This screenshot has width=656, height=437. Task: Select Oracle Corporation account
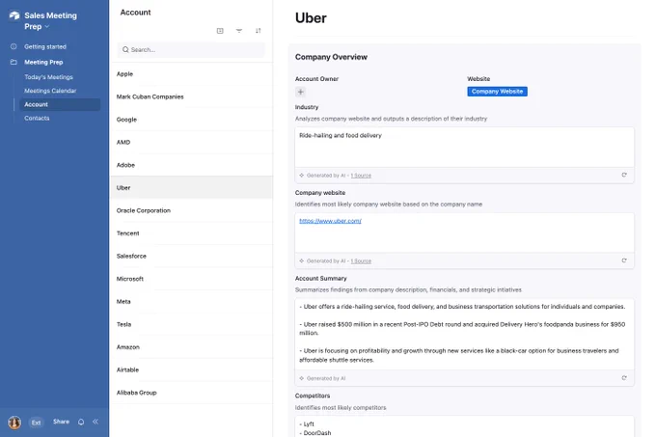(x=191, y=210)
